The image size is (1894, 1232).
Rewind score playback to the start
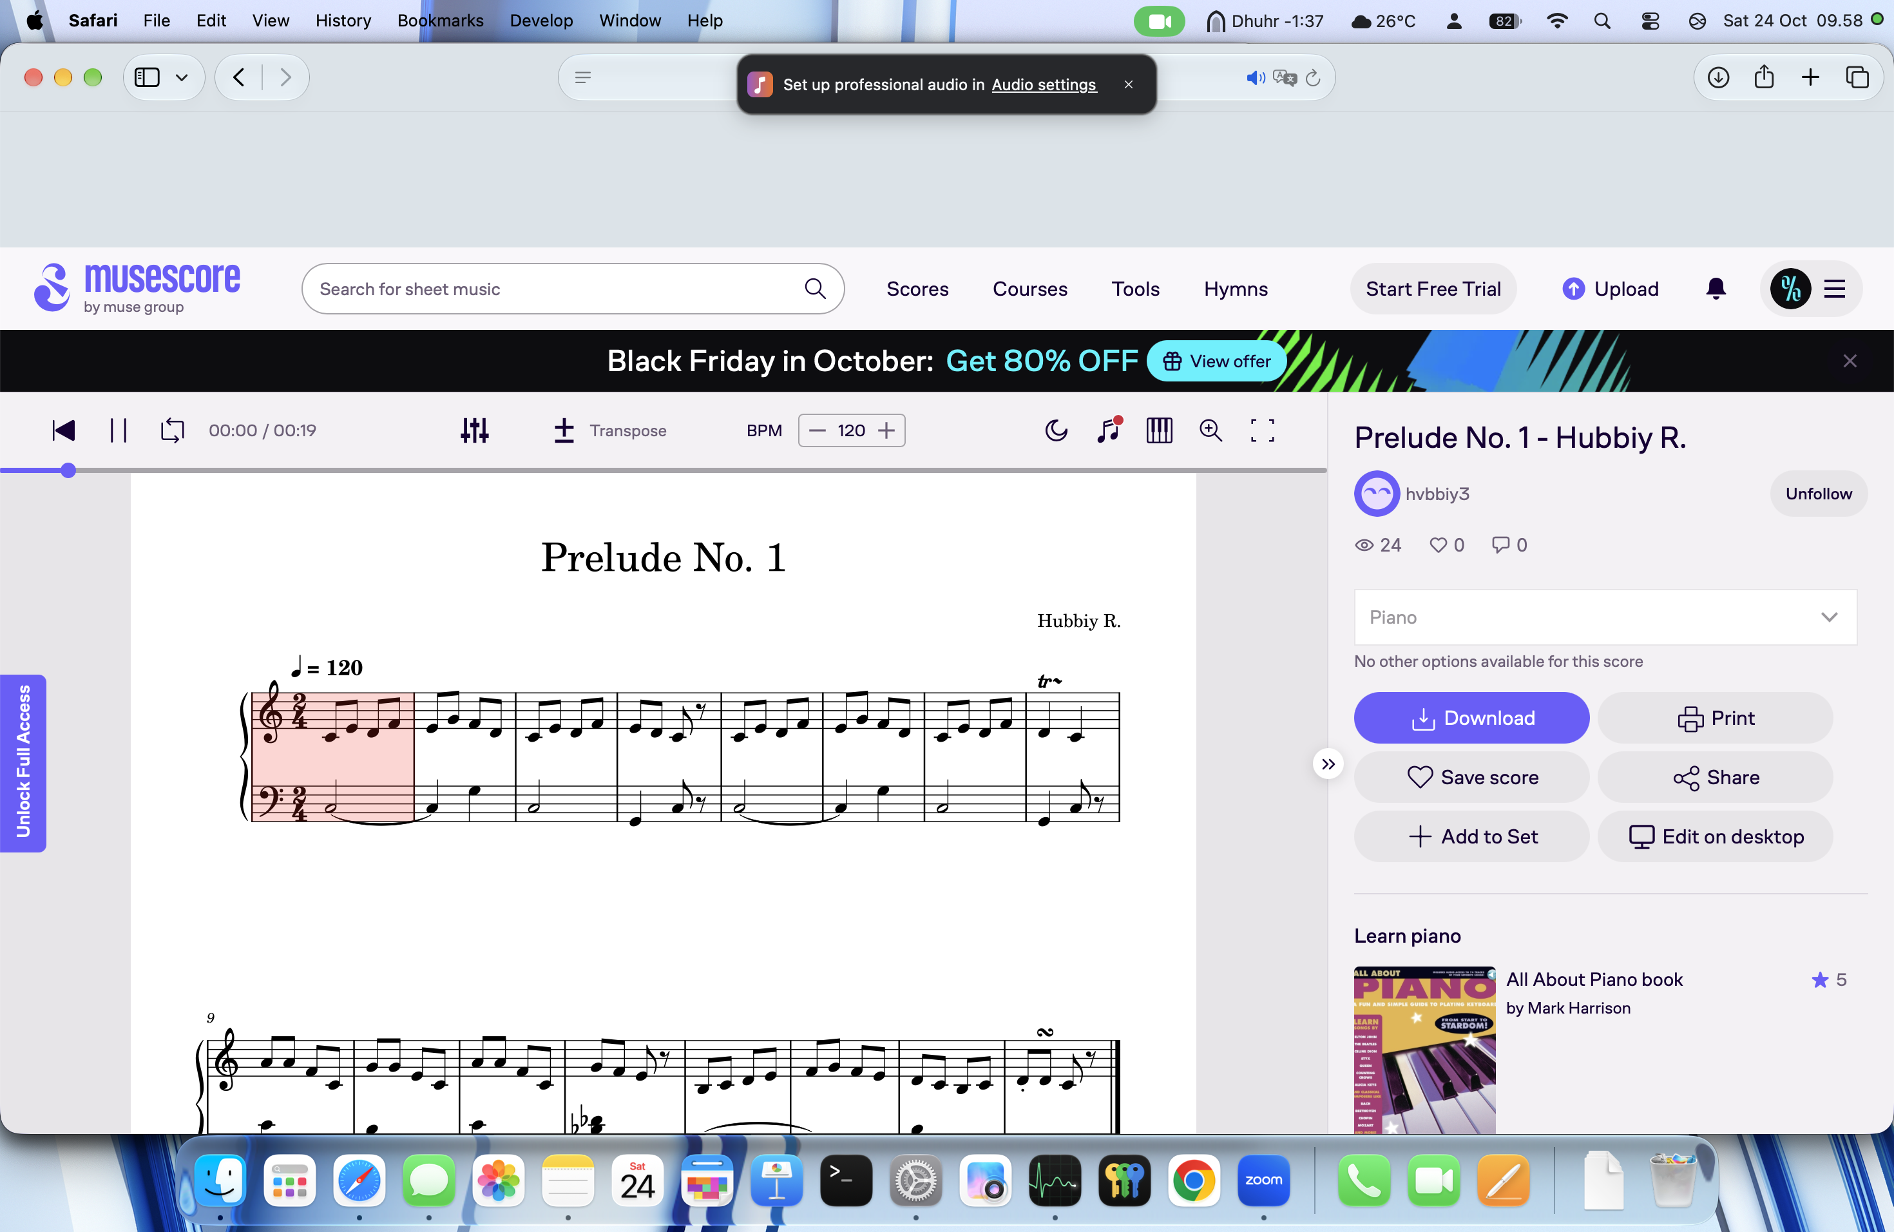tap(63, 430)
